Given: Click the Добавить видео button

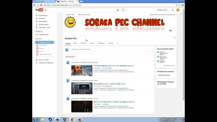Looking at the screenshot, I should pos(162,10).
